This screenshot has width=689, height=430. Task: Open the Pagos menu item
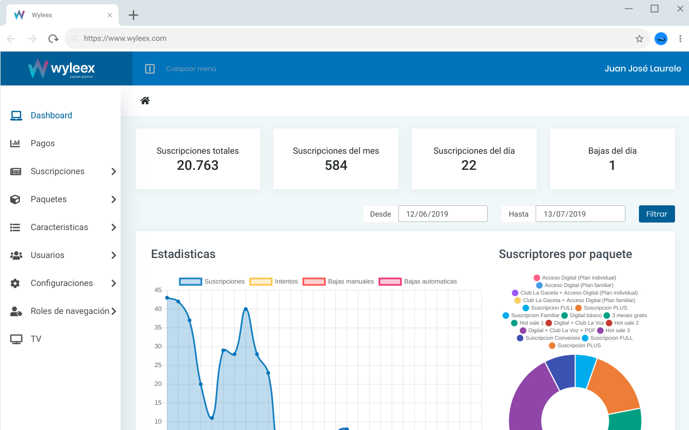43,144
